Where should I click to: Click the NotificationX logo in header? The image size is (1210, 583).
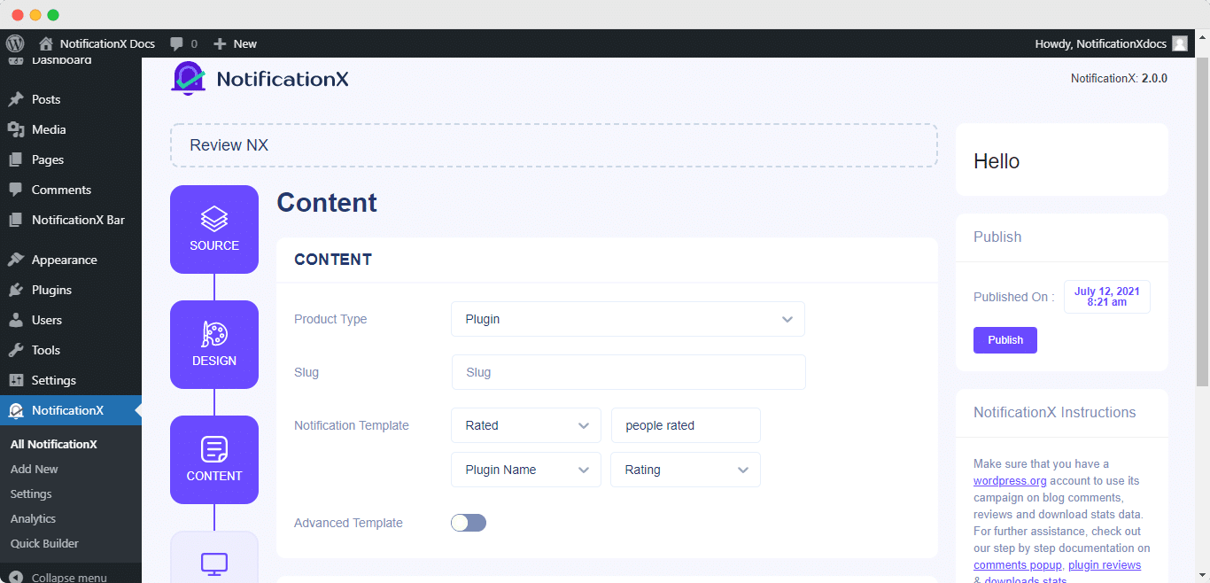(260, 79)
